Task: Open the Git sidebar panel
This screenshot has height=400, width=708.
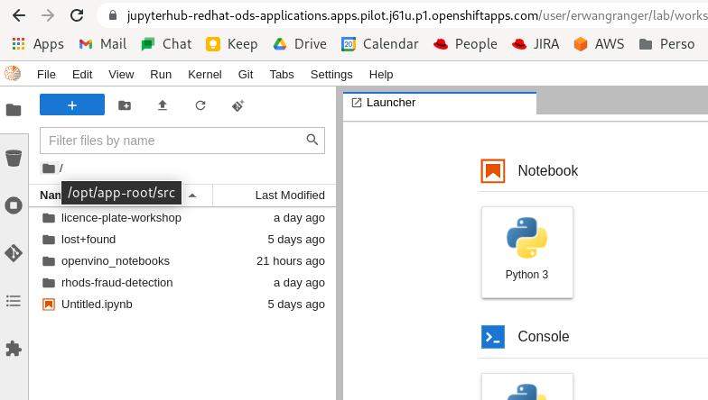Action: click(x=14, y=253)
